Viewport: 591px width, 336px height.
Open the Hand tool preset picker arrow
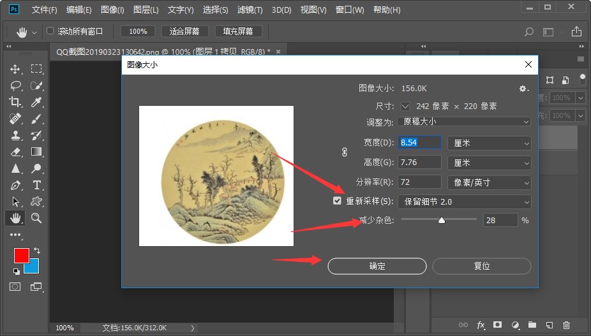pyautogui.click(x=34, y=33)
